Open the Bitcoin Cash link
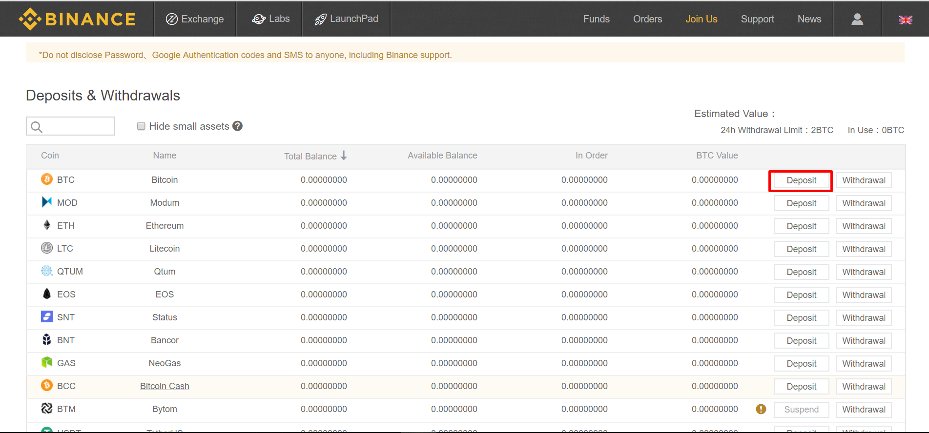The height and width of the screenshot is (433, 929). [x=165, y=386]
